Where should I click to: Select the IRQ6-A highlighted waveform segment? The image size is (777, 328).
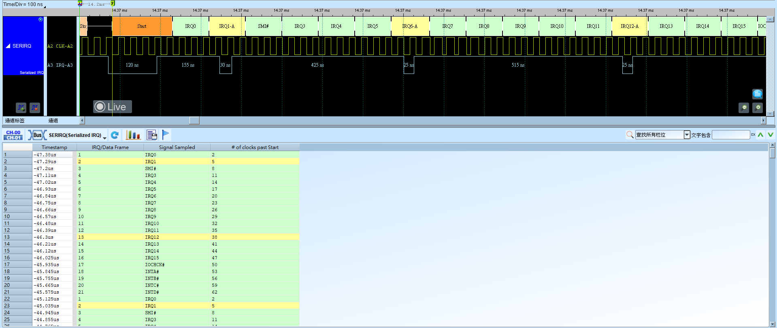(x=410, y=26)
